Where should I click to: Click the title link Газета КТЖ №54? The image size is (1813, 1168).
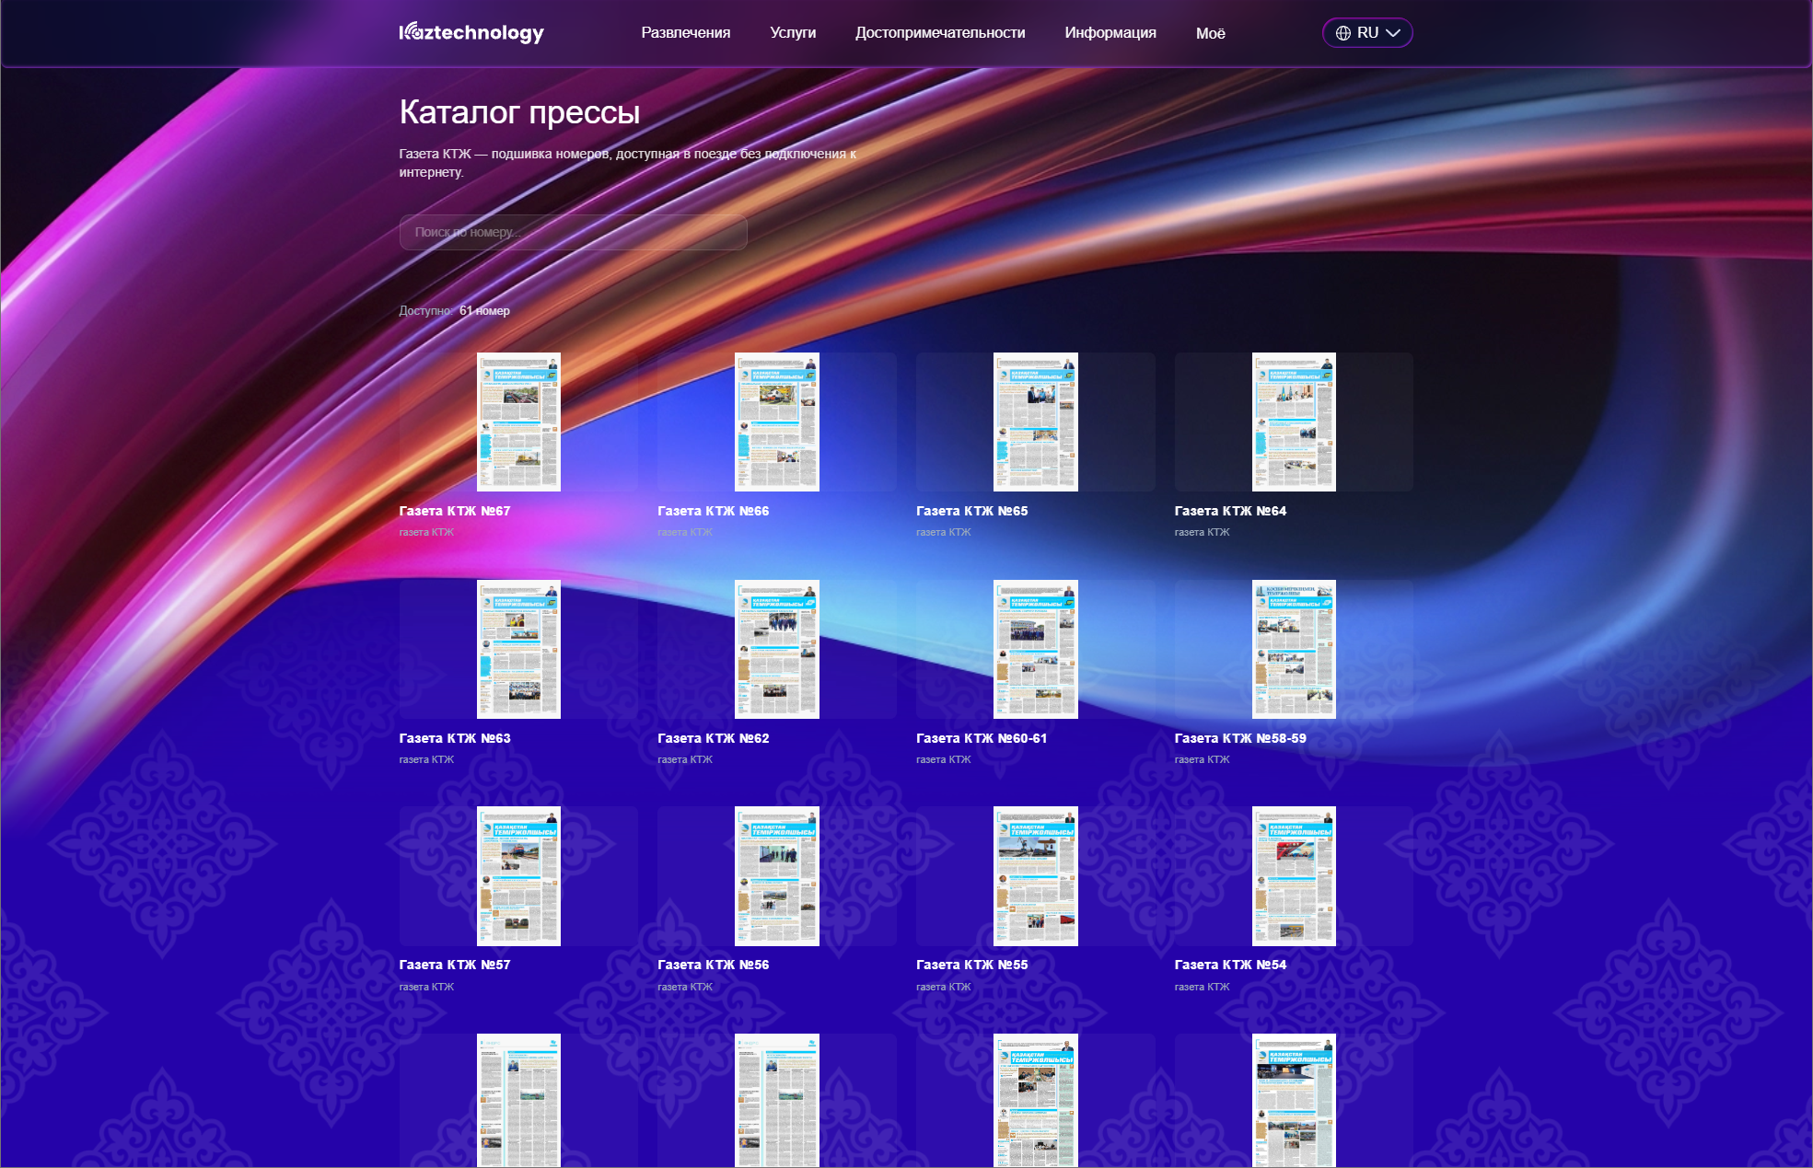coord(1231,965)
